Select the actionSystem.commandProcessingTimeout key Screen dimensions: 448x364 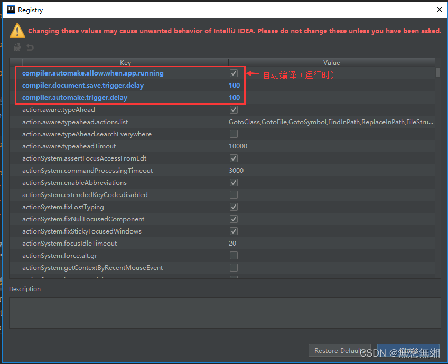click(x=87, y=171)
